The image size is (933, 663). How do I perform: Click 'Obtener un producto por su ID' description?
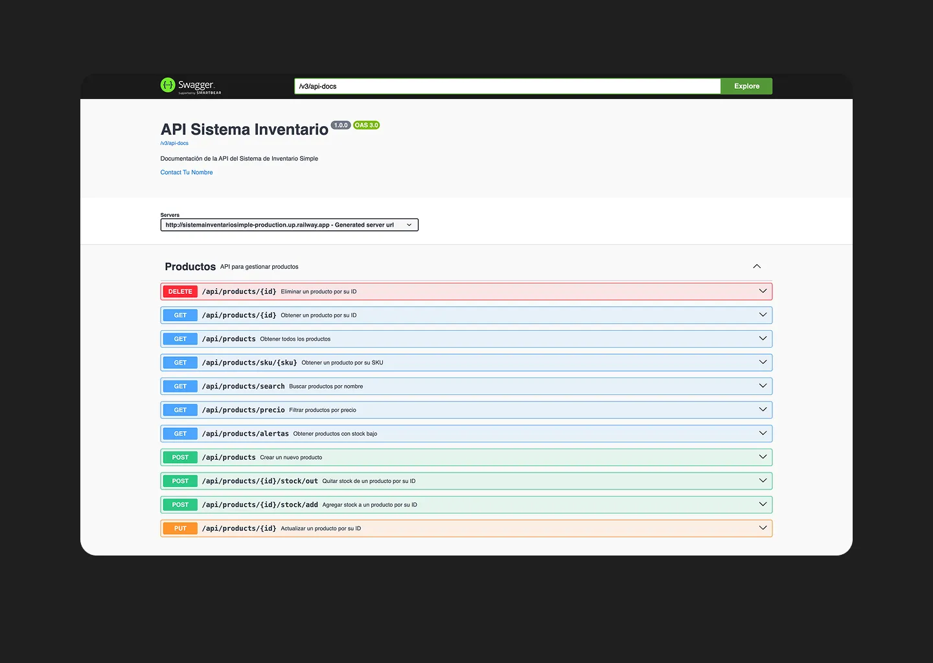(319, 315)
